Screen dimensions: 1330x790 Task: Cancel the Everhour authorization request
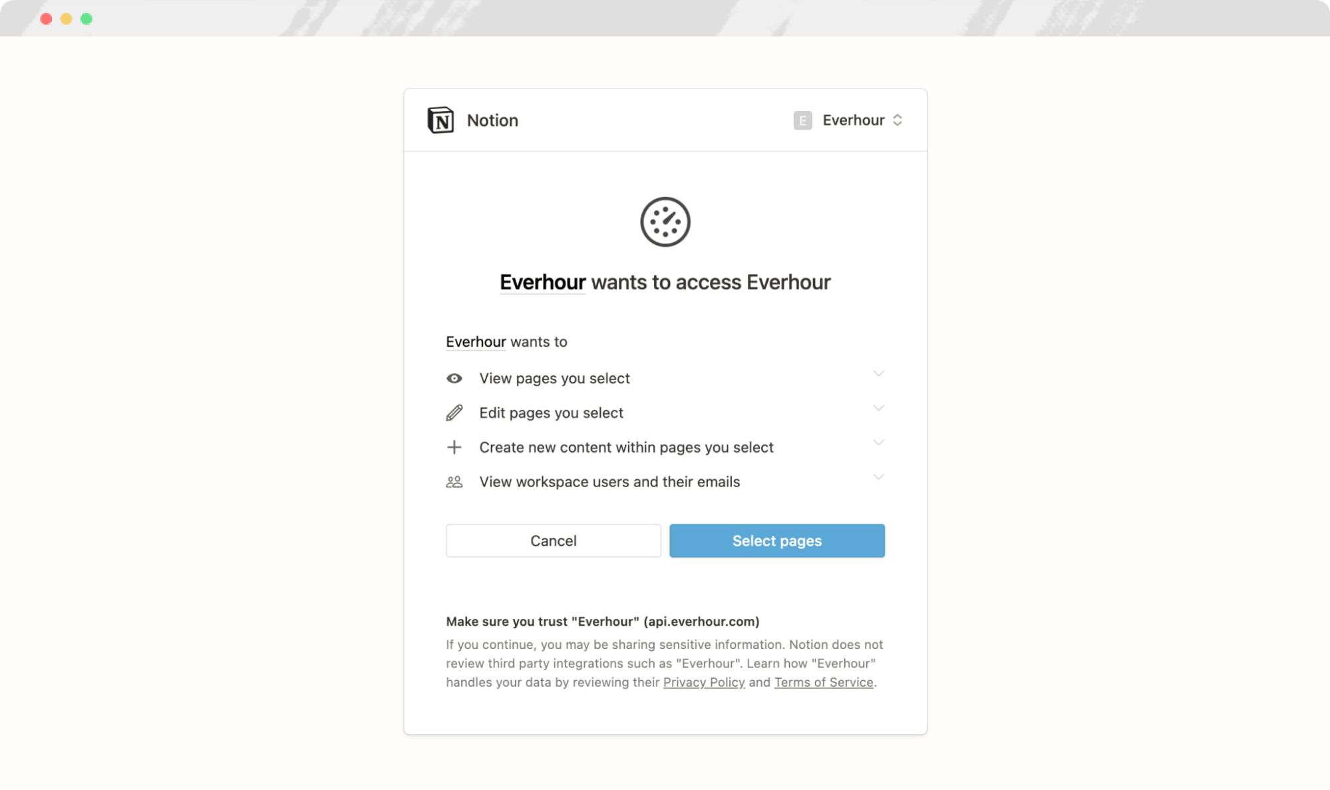click(553, 540)
